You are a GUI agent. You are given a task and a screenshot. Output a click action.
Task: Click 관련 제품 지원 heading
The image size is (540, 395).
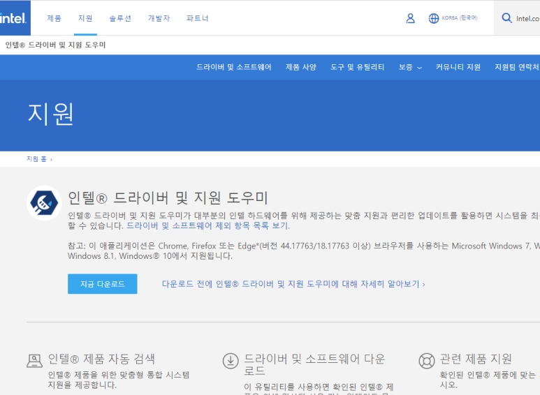476,359
